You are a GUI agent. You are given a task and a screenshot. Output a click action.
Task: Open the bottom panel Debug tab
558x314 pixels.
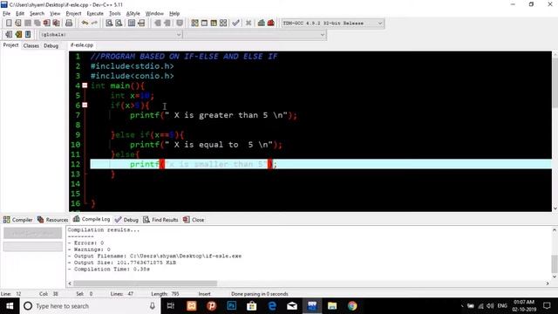tap(126, 220)
